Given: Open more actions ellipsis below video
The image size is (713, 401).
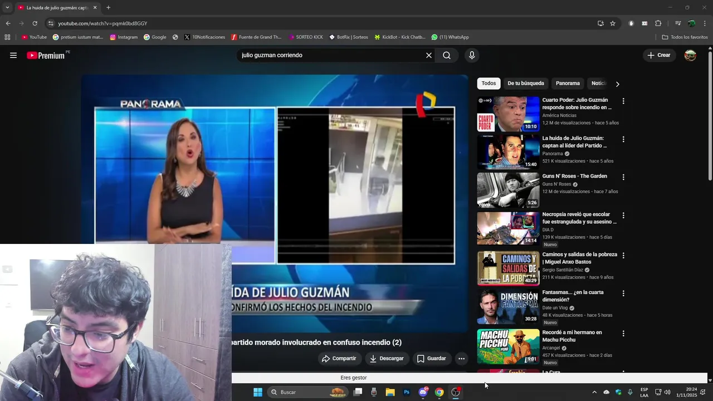Looking at the screenshot, I should coord(461,359).
